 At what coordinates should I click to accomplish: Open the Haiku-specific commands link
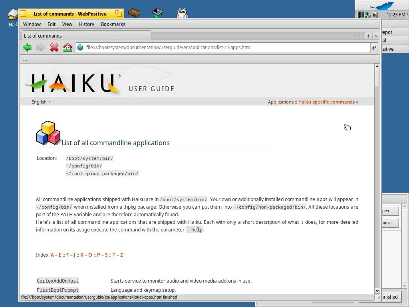tap(326, 102)
